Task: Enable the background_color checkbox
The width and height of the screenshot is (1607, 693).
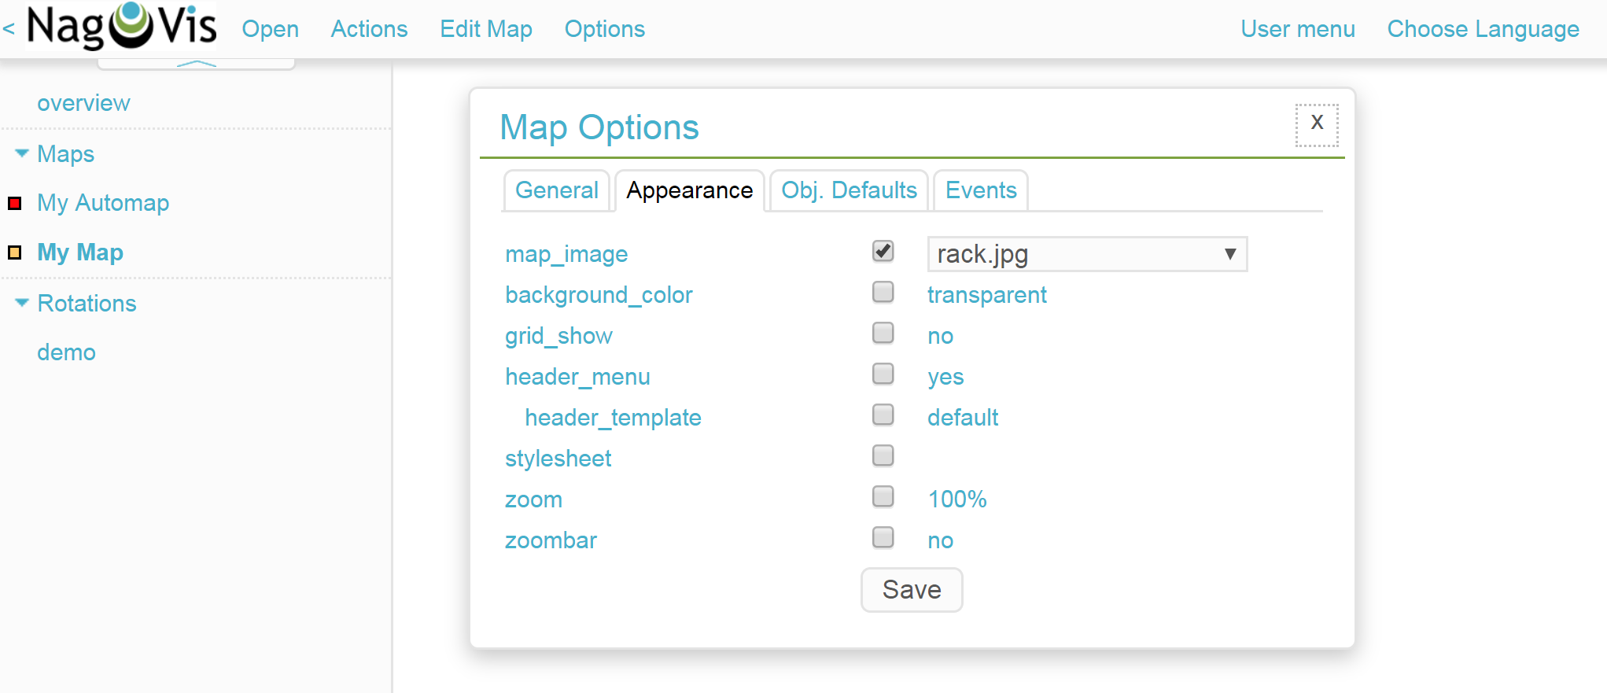Action: coord(883,293)
